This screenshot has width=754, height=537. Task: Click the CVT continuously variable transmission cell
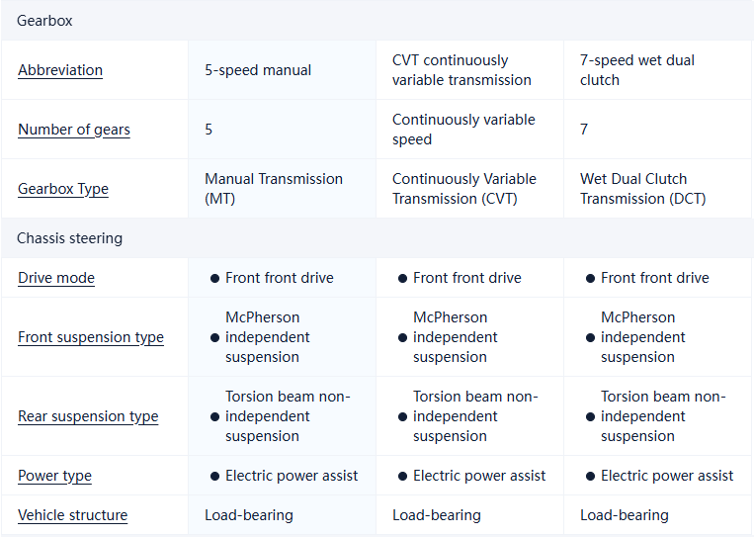tap(461, 70)
